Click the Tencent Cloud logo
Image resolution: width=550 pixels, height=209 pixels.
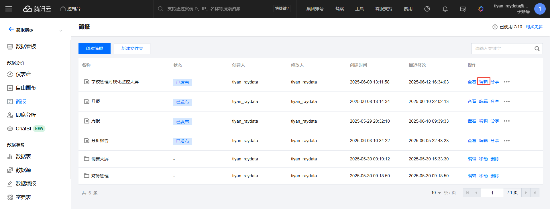pos(37,9)
